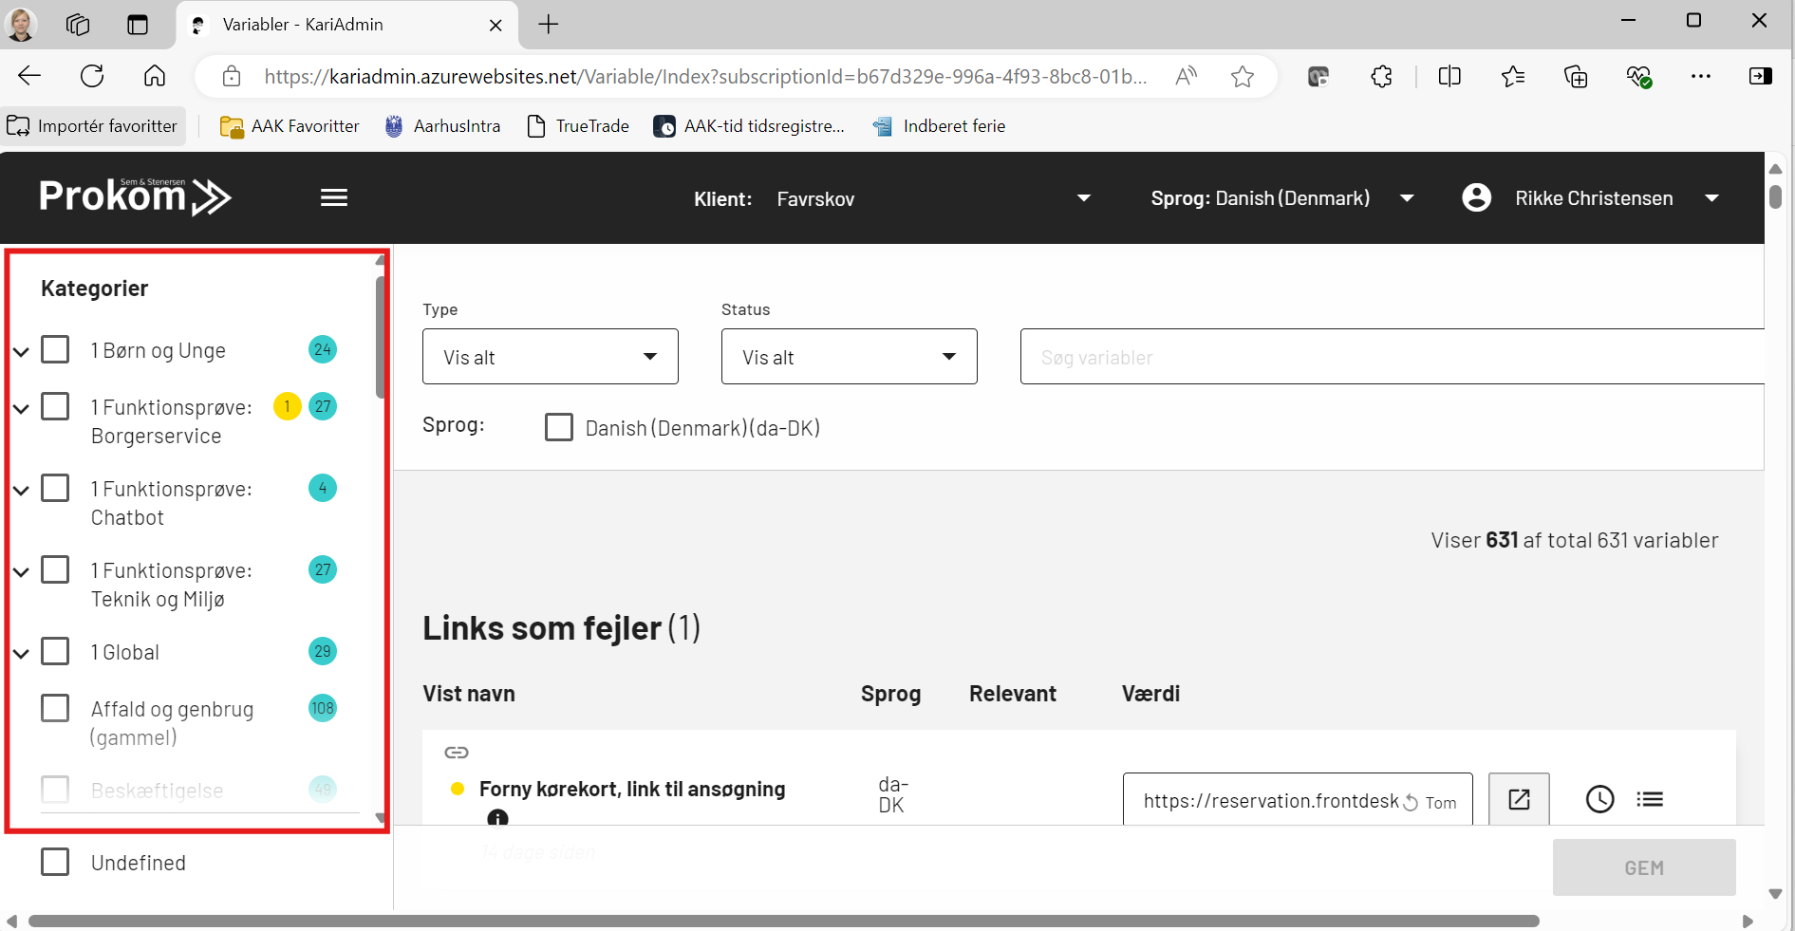The width and height of the screenshot is (1795, 931).
Task: Show history clock icon for variable
Action: (x=1599, y=799)
